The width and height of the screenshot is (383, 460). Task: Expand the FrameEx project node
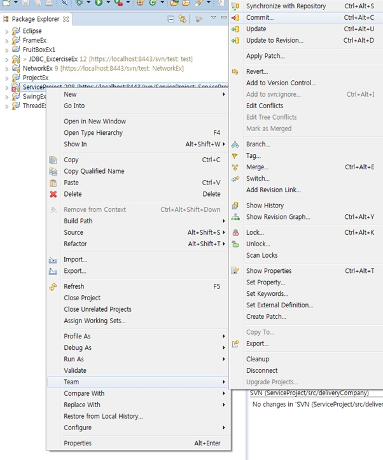coord(7,41)
